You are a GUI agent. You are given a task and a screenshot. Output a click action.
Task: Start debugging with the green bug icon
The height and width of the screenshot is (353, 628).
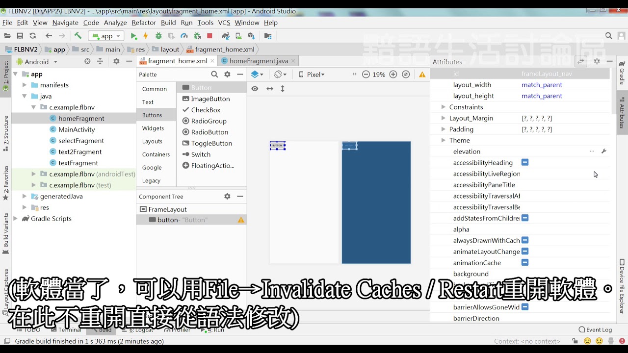(x=158, y=36)
